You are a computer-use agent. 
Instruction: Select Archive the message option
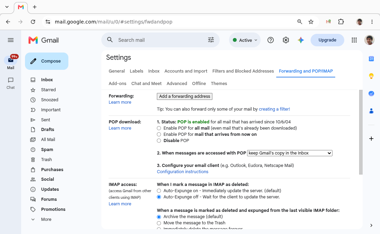(x=159, y=217)
